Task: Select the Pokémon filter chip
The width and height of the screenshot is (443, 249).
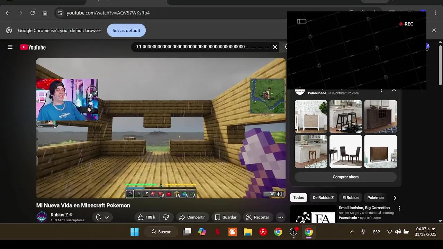Action: coord(376,198)
